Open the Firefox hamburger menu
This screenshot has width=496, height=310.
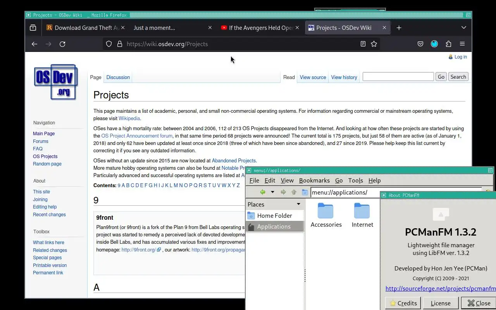[x=462, y=44]
